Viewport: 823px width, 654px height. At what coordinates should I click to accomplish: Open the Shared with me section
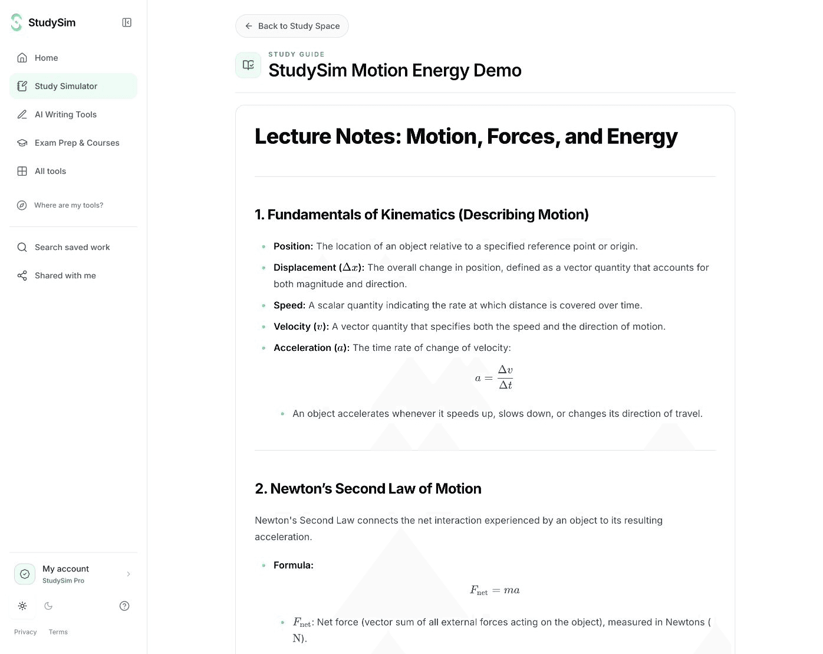coord(73,275)
